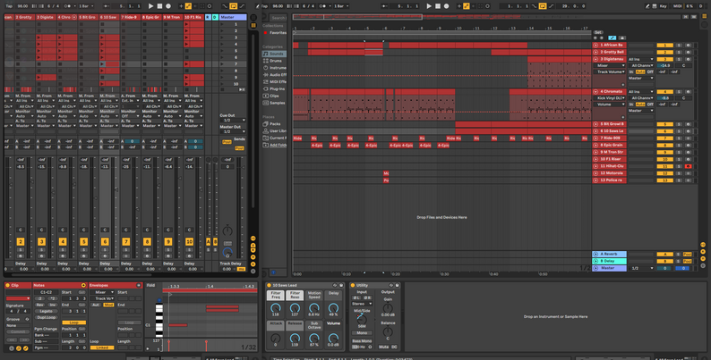
Task: Open Mixer dropdown in the Envelopes box
Action: click(102, 292)
